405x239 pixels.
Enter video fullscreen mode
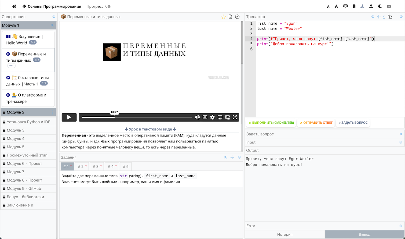235,117
